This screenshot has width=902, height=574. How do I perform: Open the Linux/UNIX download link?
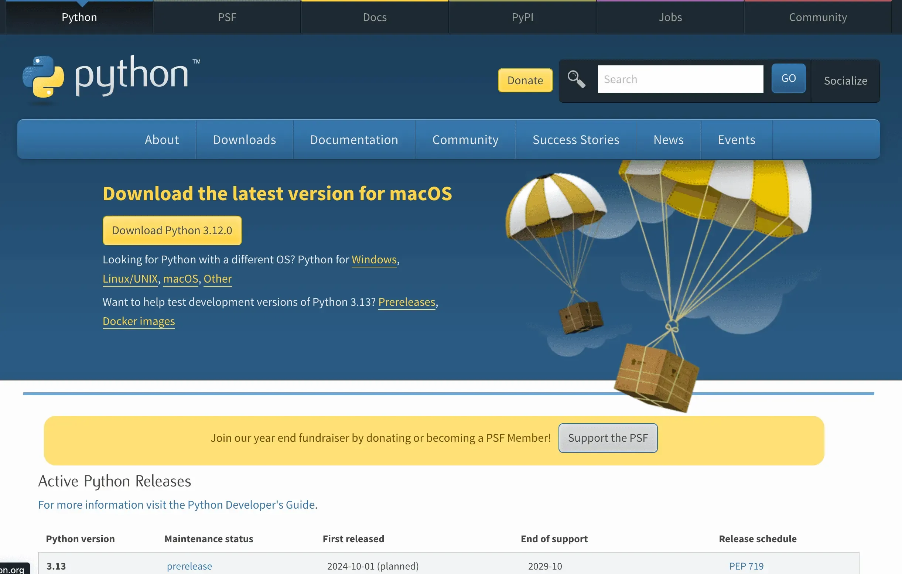130,279
